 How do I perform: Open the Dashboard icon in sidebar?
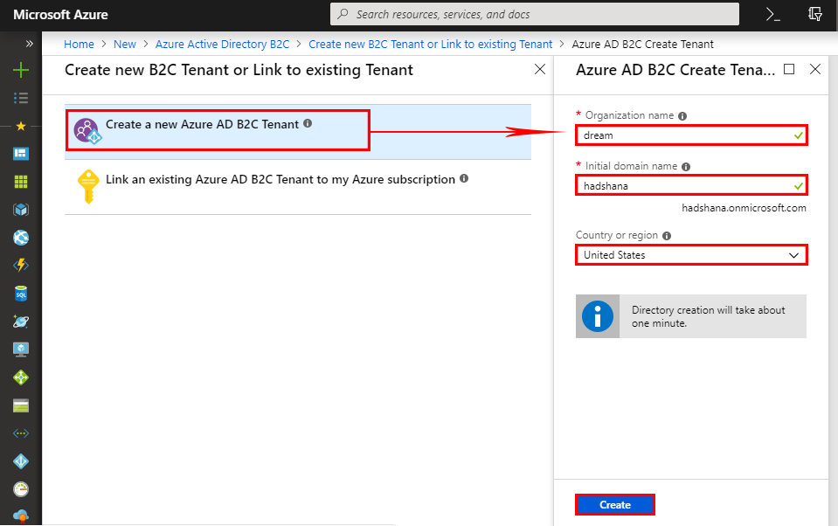[x=21, y=154]
